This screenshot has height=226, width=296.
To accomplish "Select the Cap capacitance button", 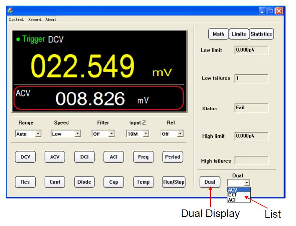I will pos(114,182).
